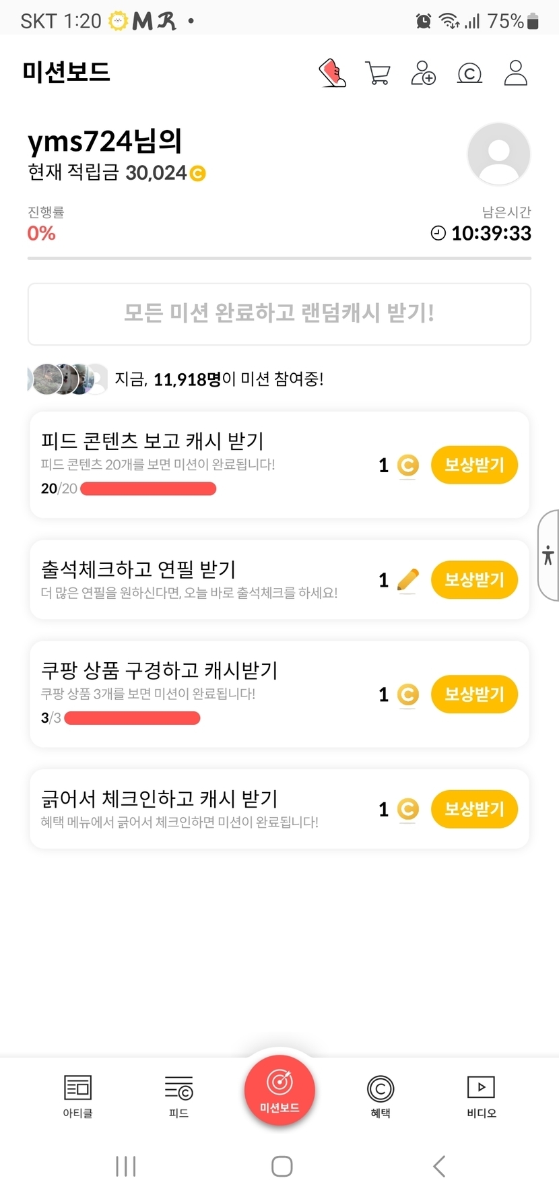Select the center 미션보드 tab button
The height and width of the screenshot is (1199, 559).
279,1090
